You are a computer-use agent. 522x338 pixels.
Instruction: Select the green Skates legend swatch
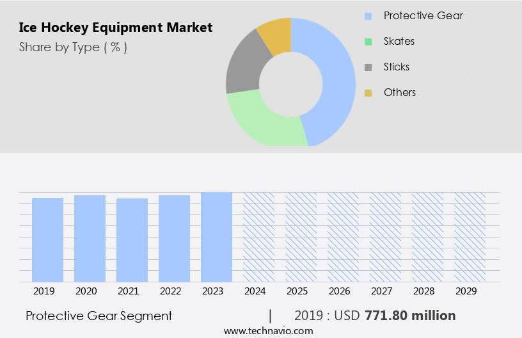(368, 42)
